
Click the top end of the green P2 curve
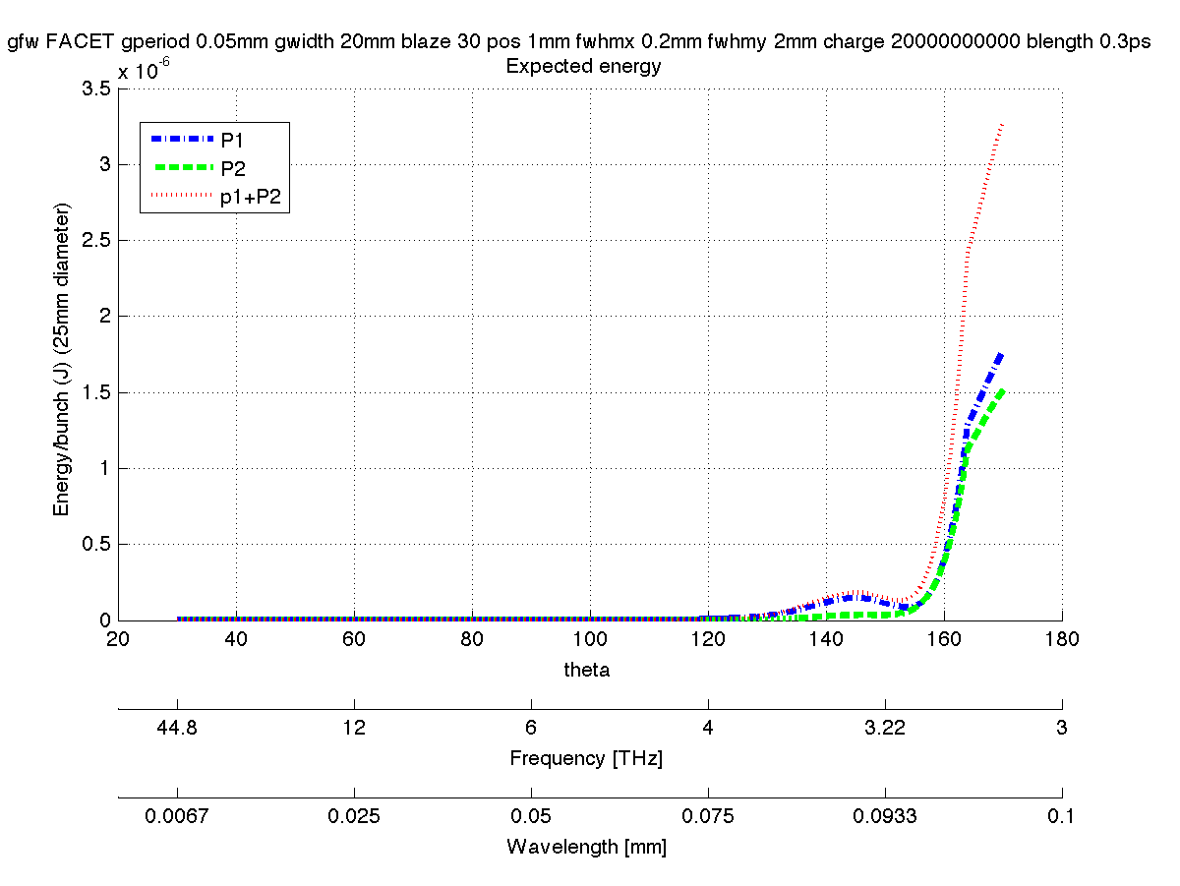point(1002,391)
